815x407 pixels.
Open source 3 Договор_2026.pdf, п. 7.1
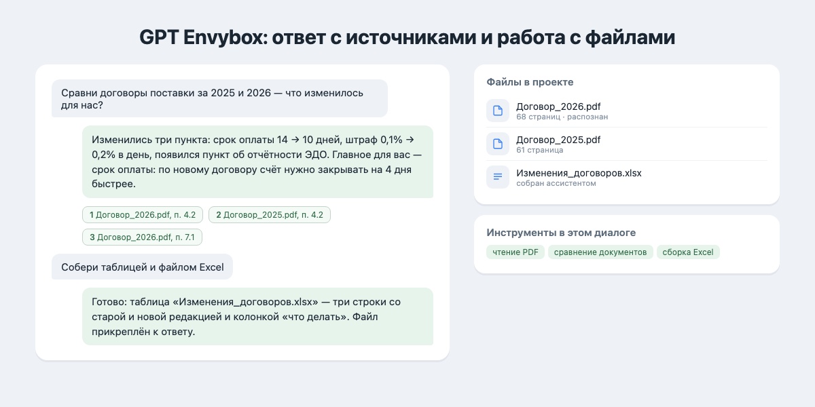142,237
